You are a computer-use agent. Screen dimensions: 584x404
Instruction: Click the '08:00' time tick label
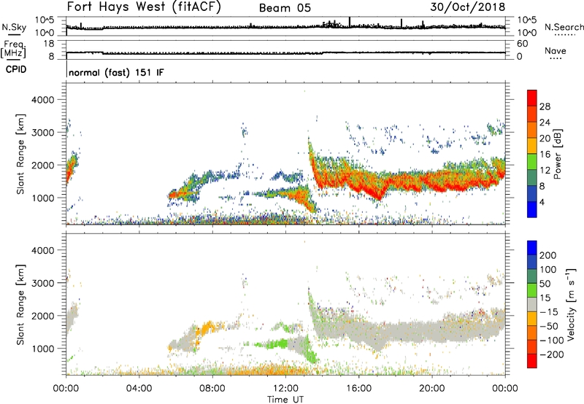[212, 389]
